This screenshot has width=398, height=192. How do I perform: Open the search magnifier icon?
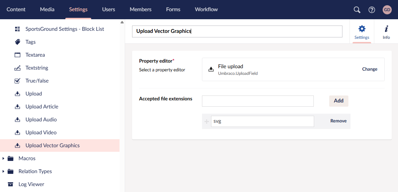point(357,10)
